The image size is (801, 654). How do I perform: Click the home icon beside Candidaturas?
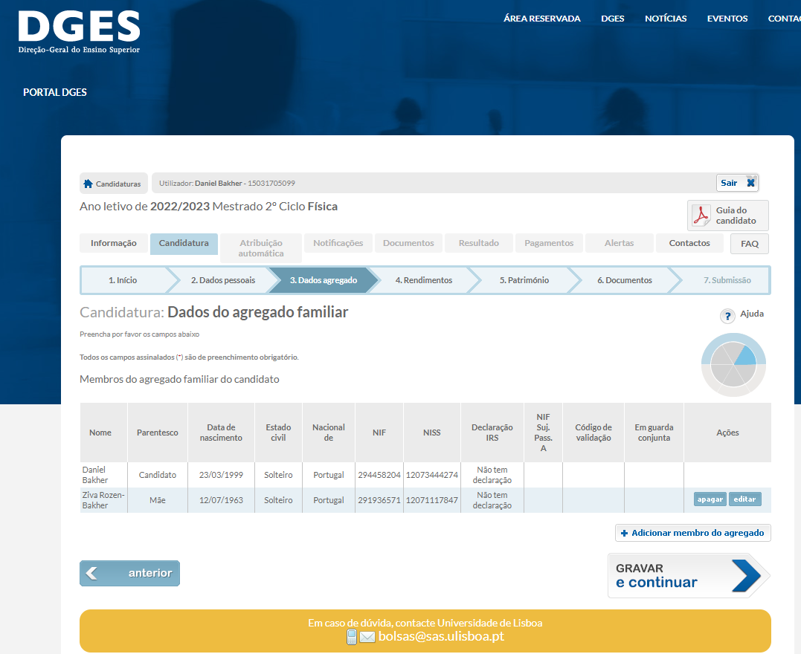(x=88, y=184)
